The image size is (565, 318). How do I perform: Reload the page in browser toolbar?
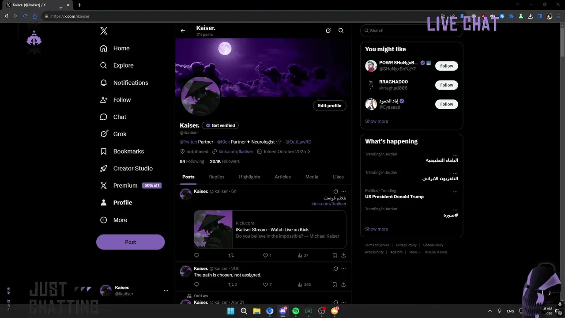[25, 16]
